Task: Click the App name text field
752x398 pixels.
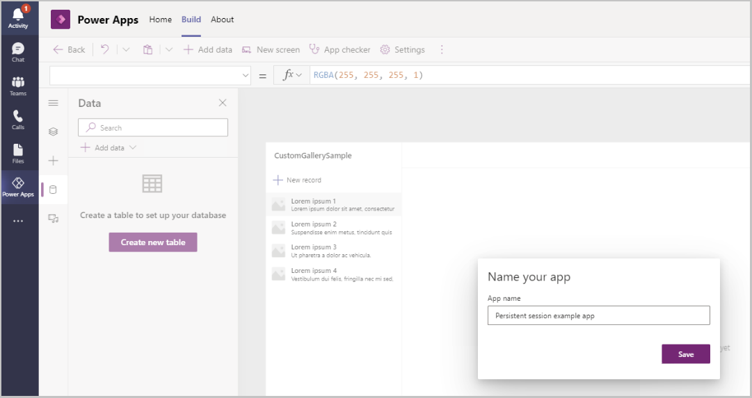Action: pos(598,315)
